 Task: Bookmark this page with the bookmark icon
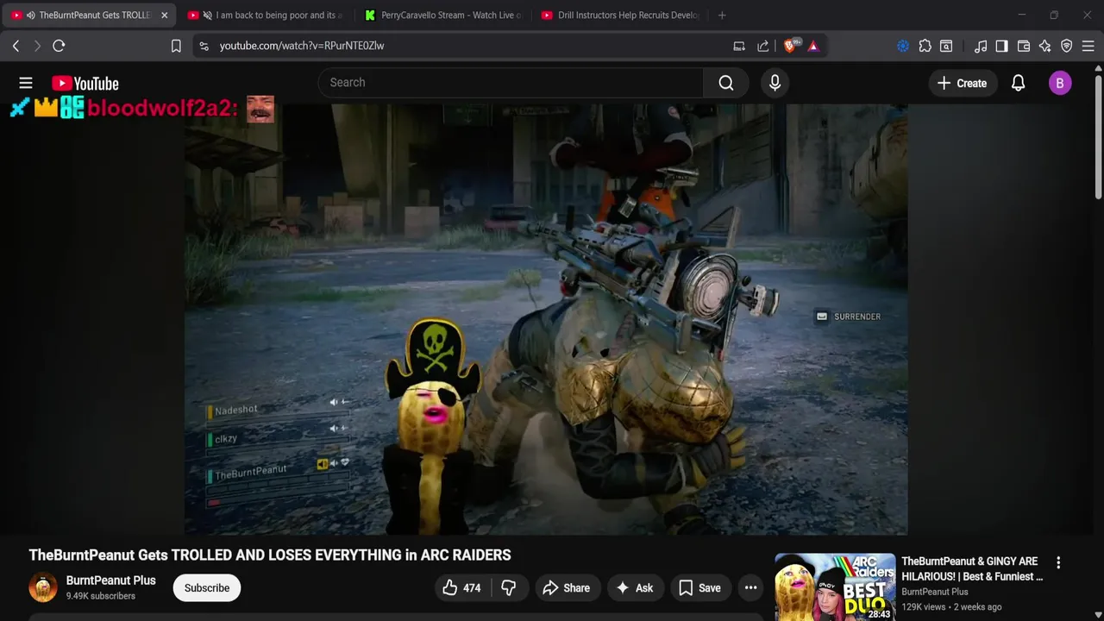click(x=176, y=46)
